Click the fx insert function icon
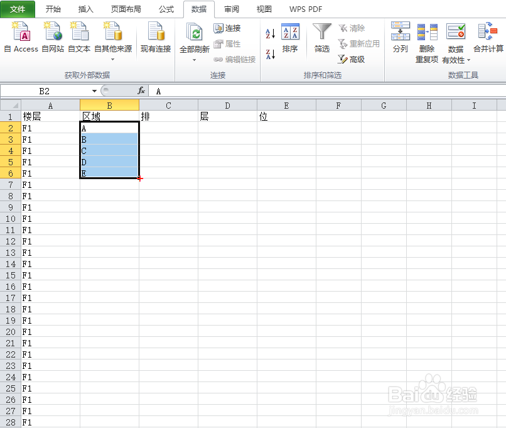Image resolution: width=506 pixels, height=428 pixels. click(x=141, y=91)
